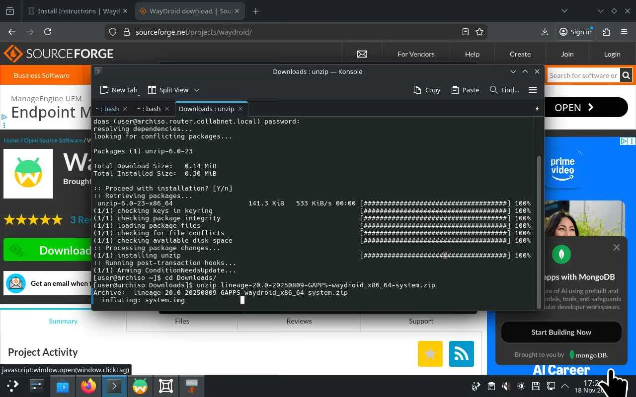Screen dimensions: 636x397
Task: Toggle reader view in the address bar
Action: 465,32
